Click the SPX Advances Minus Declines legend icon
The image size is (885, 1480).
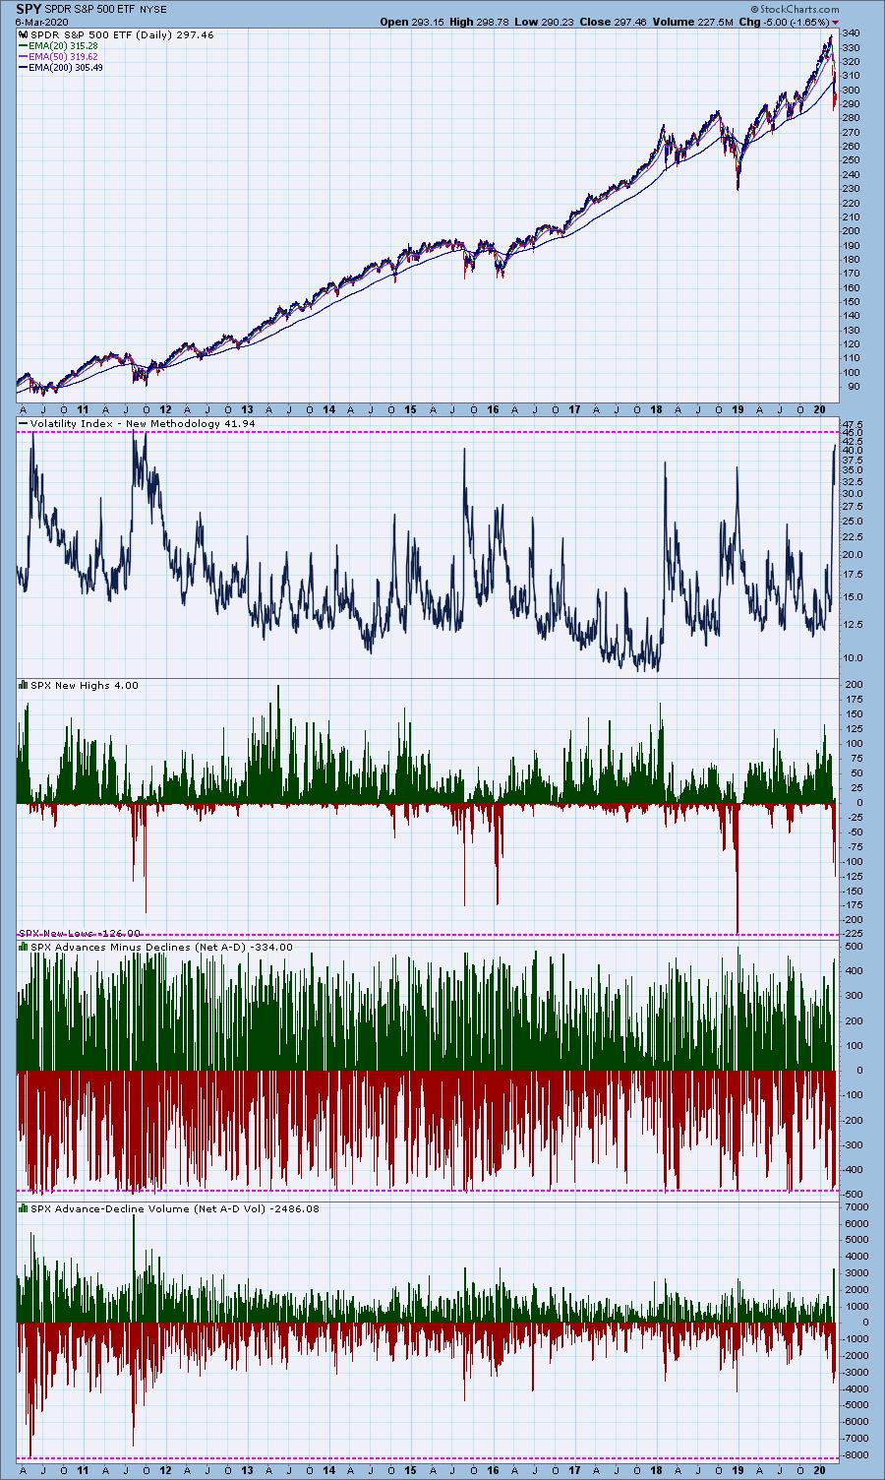(x=24, y=947)
